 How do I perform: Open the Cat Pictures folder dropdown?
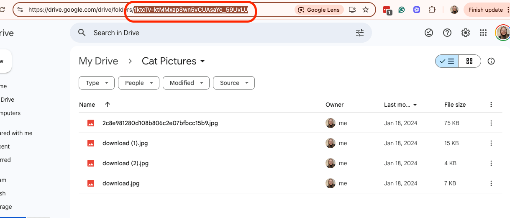tap(173, 61)
